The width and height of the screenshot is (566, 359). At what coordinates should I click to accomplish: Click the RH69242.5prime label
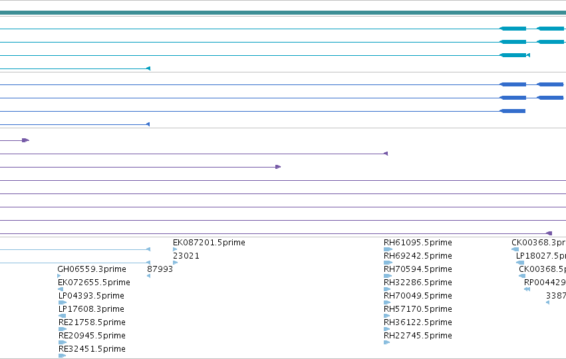418,256
